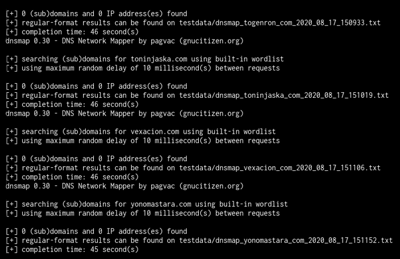Click the toninjaska results file path
Image resolution: width=400 pixels, height=259 pixels.
pyautogui.click(x=284, y=96)
